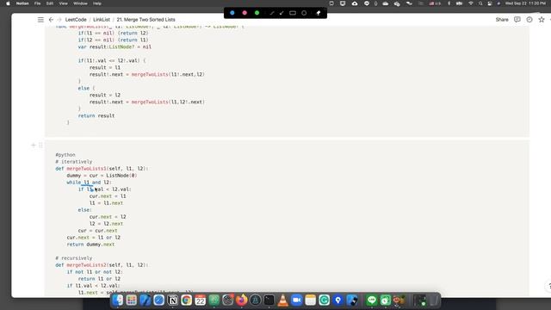
Task: Open the LeetCode breadcrumb page
Action: (x=76, y=20)
